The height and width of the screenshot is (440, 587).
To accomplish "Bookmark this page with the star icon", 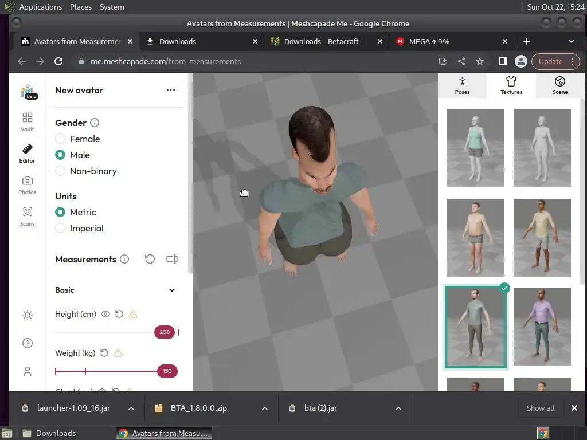I will (480, 61).
